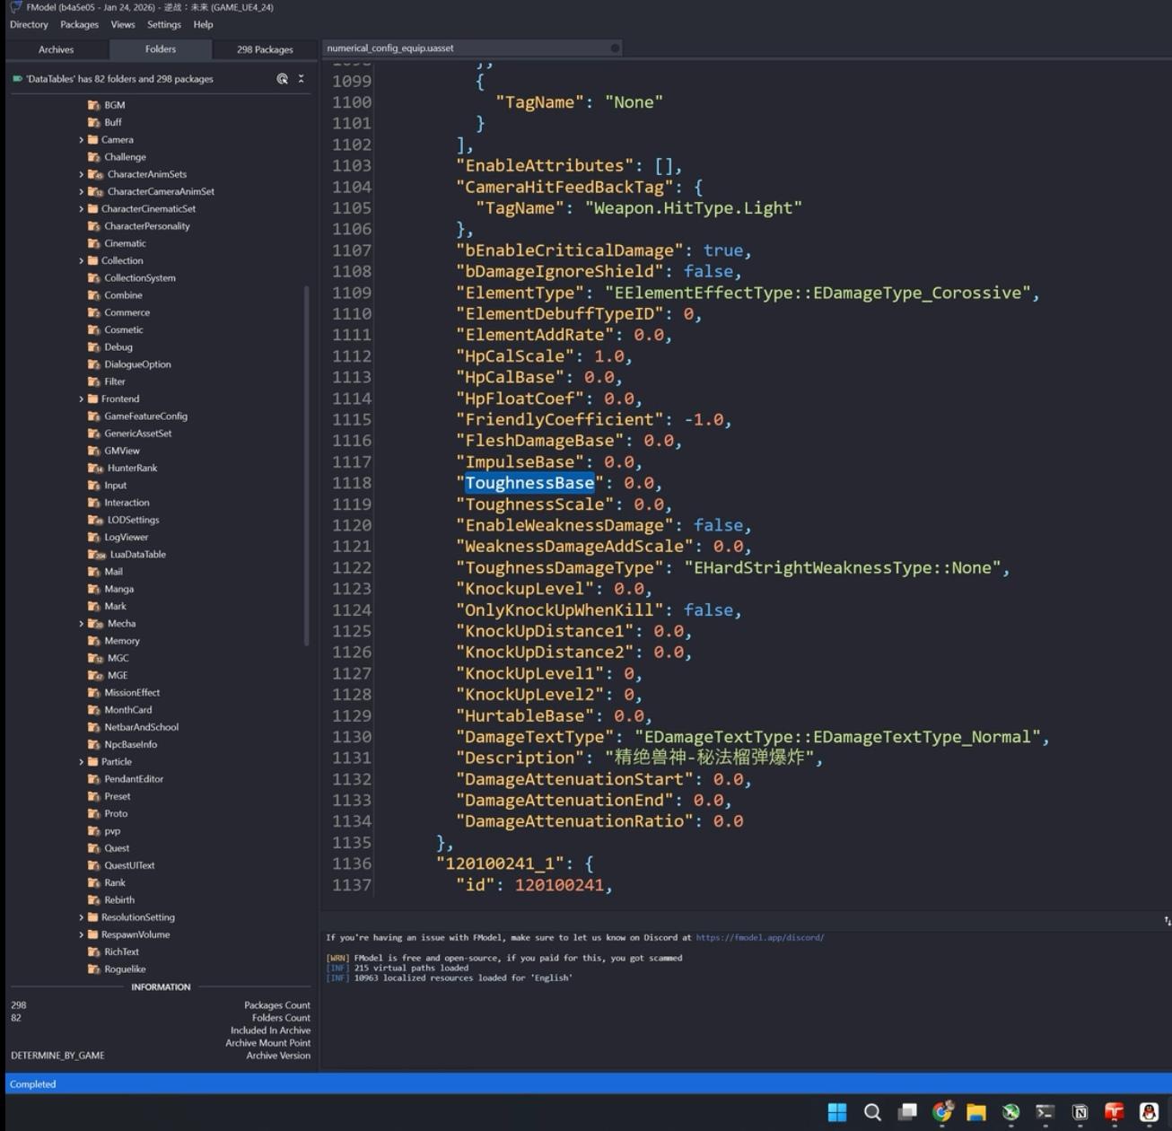Screen dimensions: 1172x1131
Task: Expand the Camera folder
Action: click(x=81, y=140)
